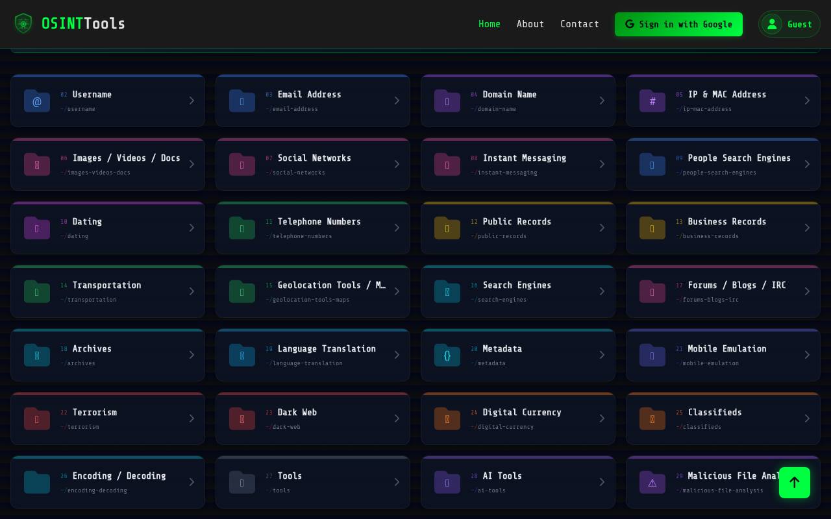The height and width of the screenshot is (519, 831).
Task: Expand the Social Networks category chevron
Action: [397, 164]
